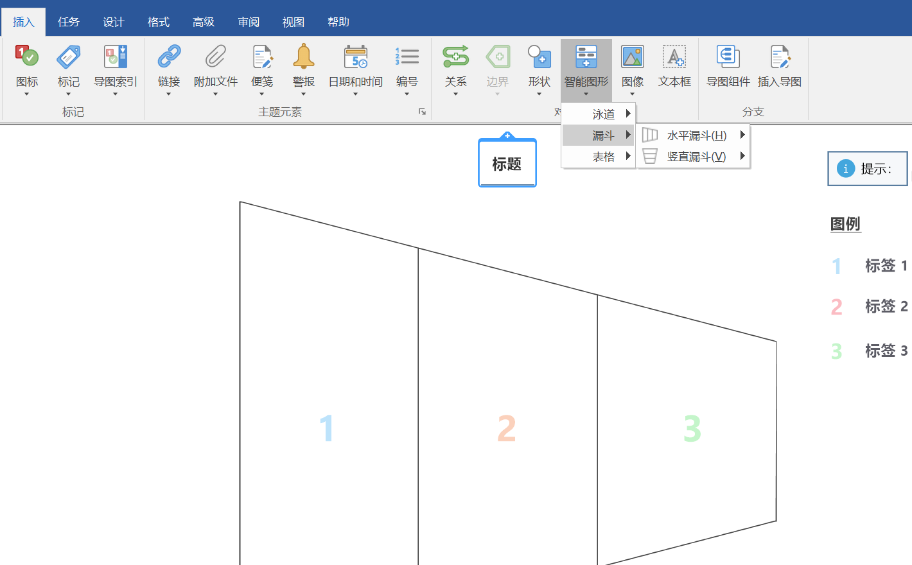This screenshot has height=565, width=912.
Task: Switch to the 视图 ribbon tab
Action: [293, 21]
